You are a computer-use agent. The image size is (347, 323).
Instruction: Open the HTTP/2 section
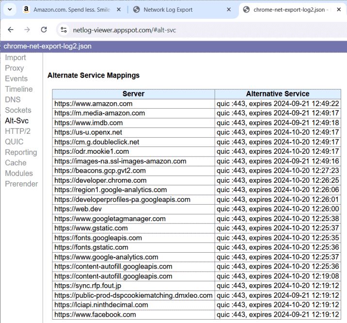click(18, 131)
